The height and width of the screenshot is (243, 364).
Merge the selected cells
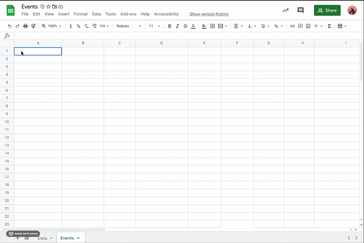(221, 26)
